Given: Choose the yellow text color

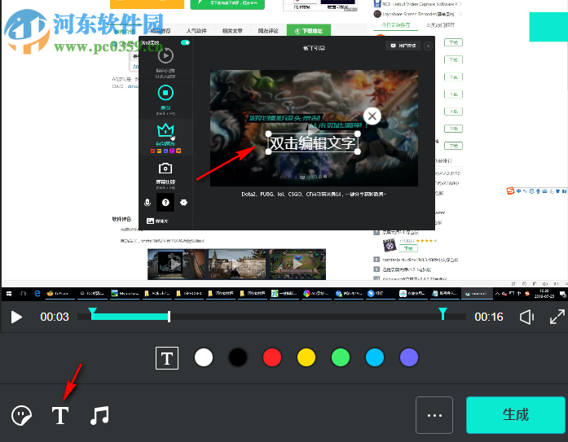Looking at the screenshot, I should point(306,357).
